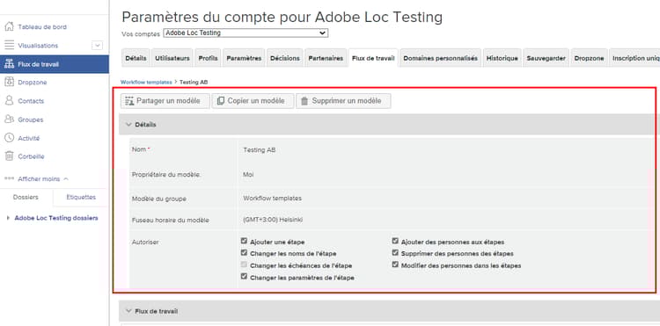This screenshot has height=326, width=660.
Task: Open Tableau de bord in sidebar
Action: coord(42,27)
